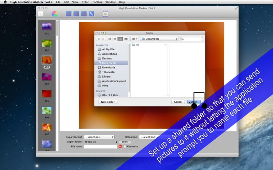This screenshot has height=170, width=273.
Task: Open the Export folder SP PHD U3 dropdown
Action: tap(101, 142)
